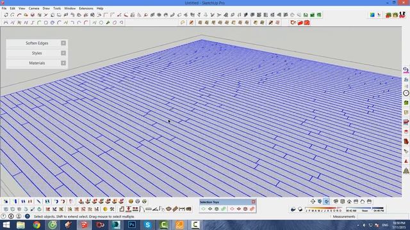Viewport: 410px width, 230px height.
Task: Open the Extensions menu
Action: (x=86, y=8)
